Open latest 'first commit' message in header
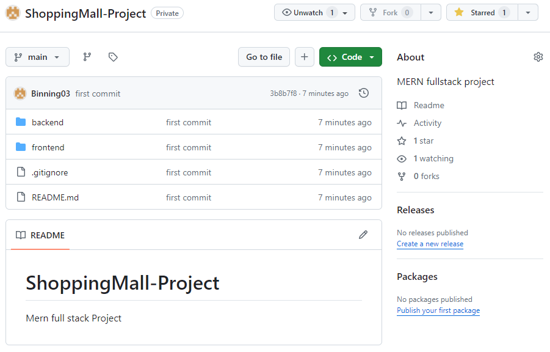Screen dimensions: 550x352 (98, 94)
